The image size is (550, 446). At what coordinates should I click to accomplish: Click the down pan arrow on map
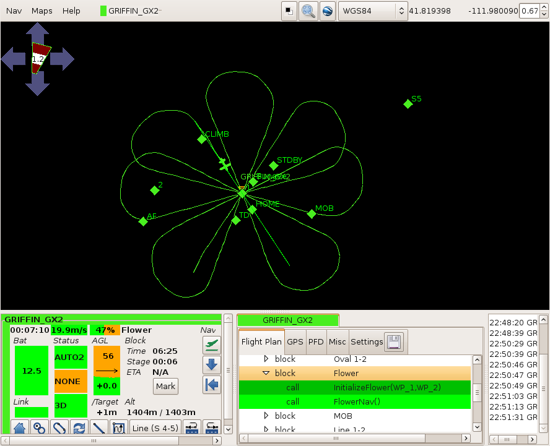37,84
